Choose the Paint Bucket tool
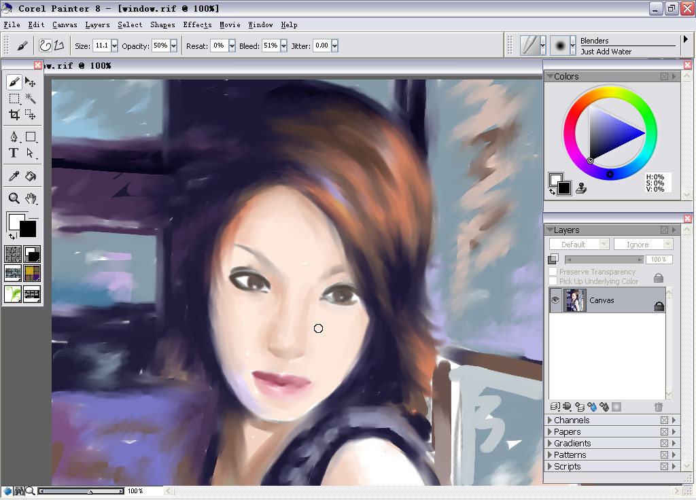This screenshot has height=500, width=696. click(x=30, y=176)
